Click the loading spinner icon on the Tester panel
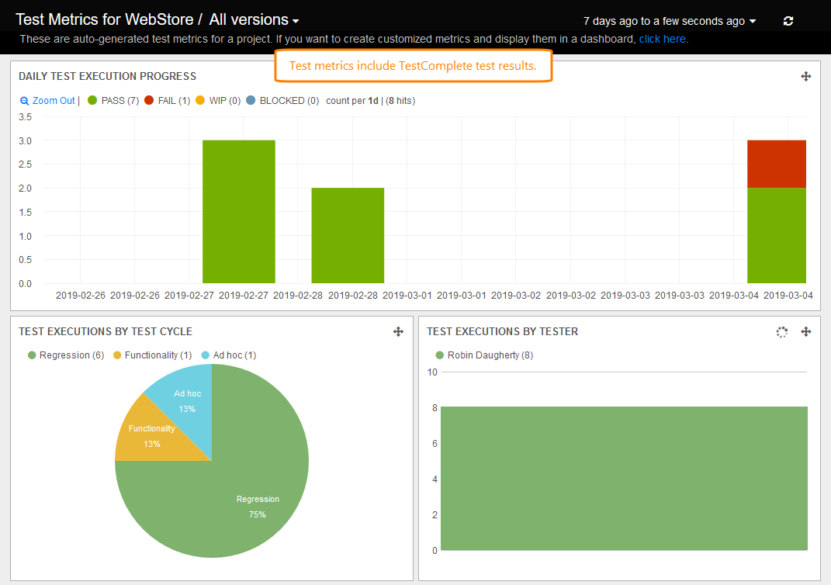This screenshot has width=831, height=585. tap(782, 331)
